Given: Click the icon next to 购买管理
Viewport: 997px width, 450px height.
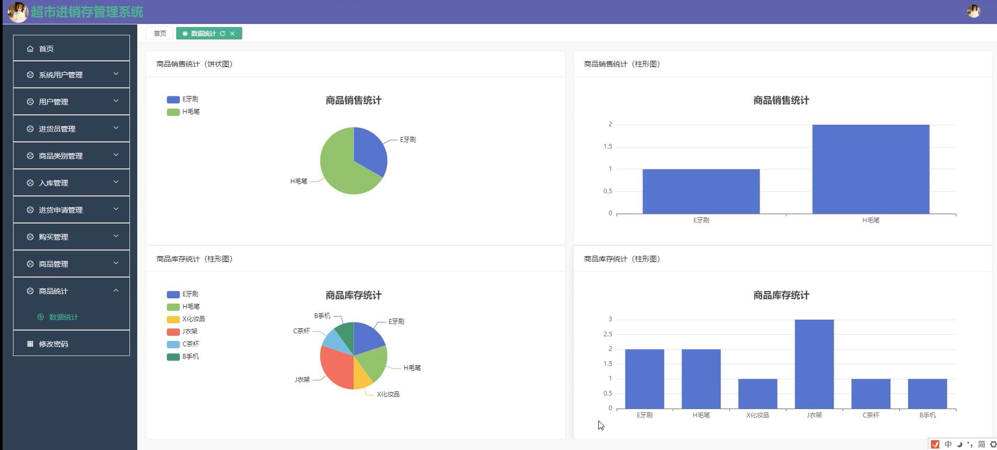Looking at the screenshot, I should point(30,237).
